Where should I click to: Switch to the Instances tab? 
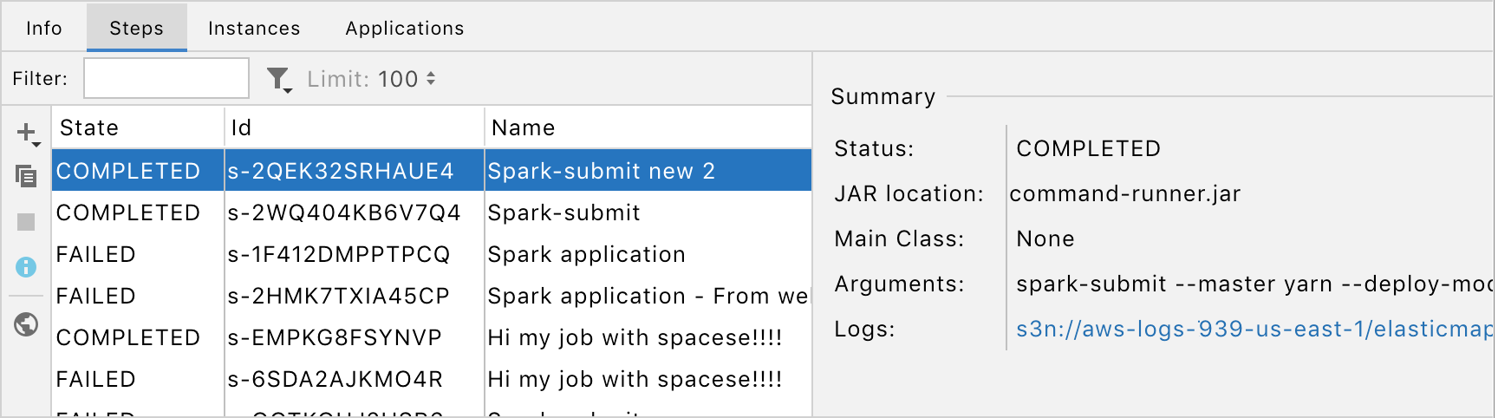coord(254,28)
